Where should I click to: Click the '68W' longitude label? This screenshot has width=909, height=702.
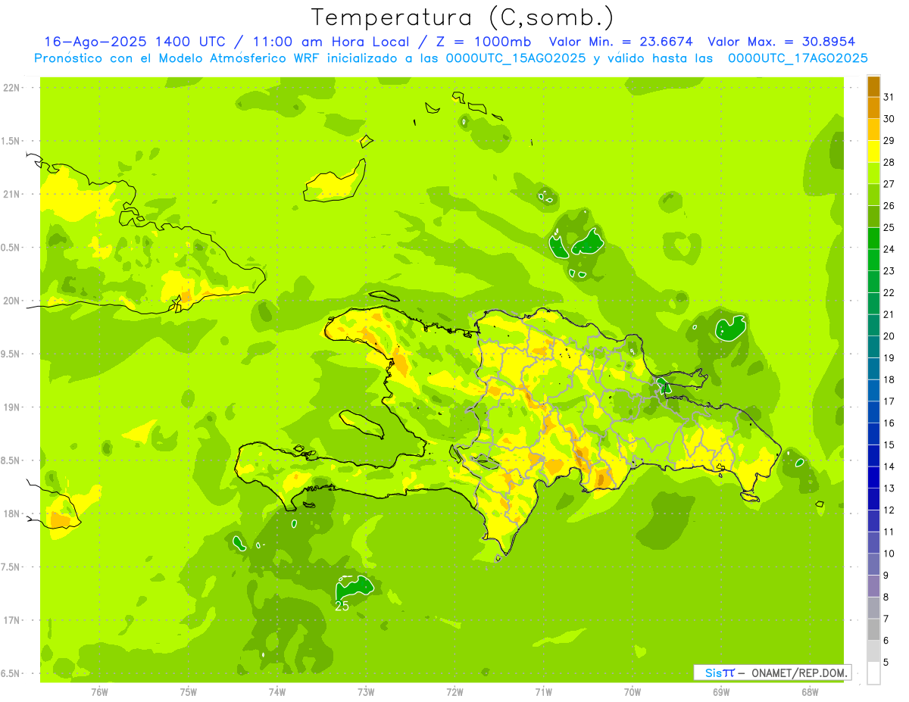pos(809,692)
